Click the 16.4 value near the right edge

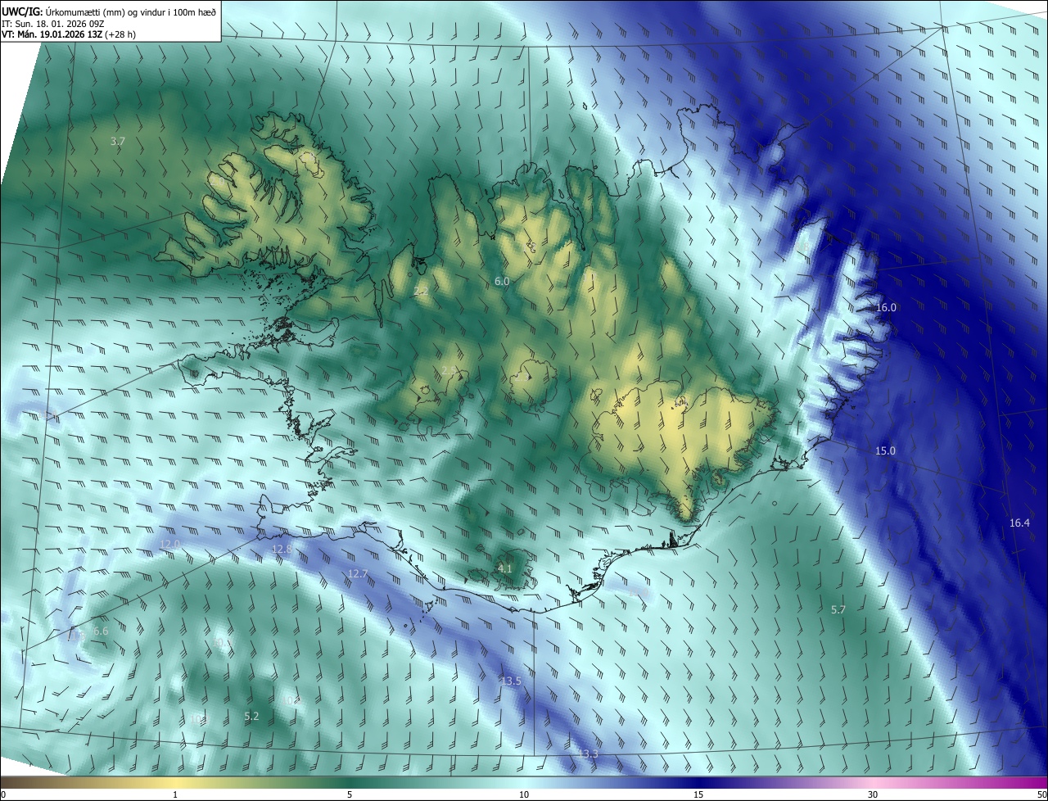(1019, 523)
